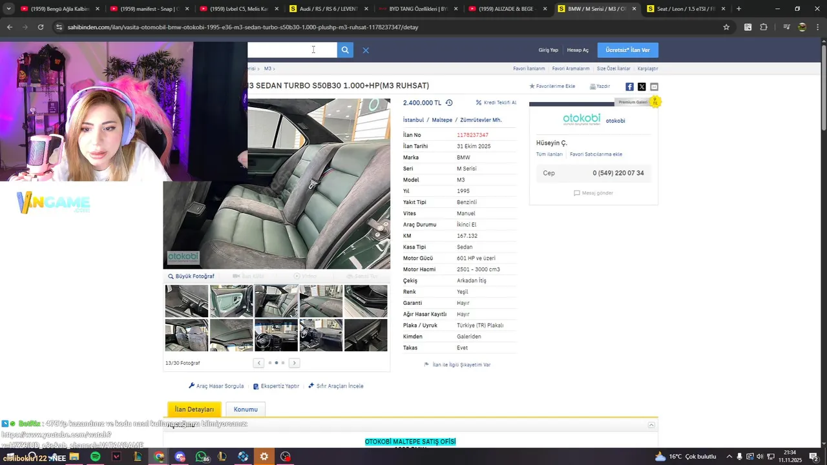Open Favori İlanlarım link
Image resolution: width=827 pixels, height=465 pixels.
coord(529,68)
